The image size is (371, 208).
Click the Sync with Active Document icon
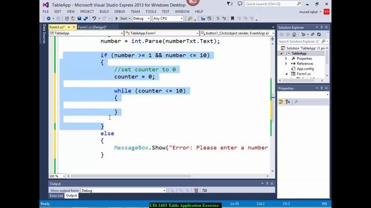312,35
